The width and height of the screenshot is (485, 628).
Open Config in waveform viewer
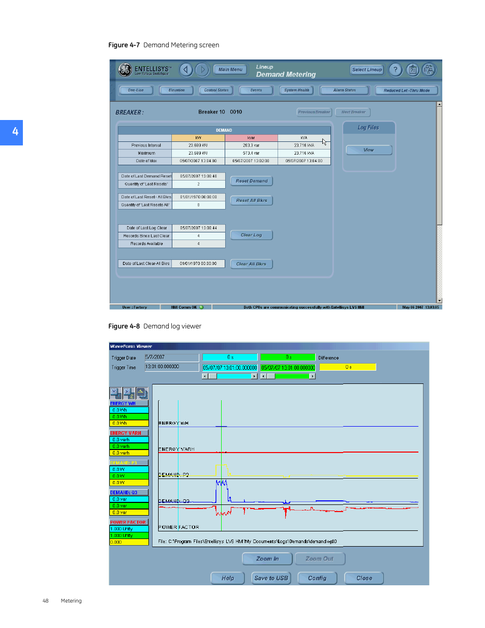(317, 578)
